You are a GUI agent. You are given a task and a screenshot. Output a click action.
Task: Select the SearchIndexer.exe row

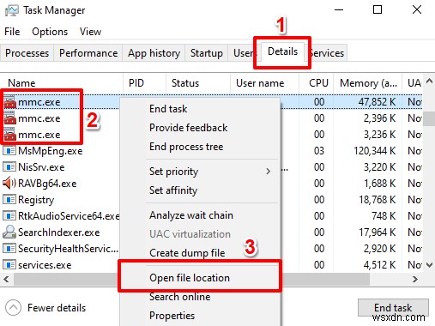point(211,232)
